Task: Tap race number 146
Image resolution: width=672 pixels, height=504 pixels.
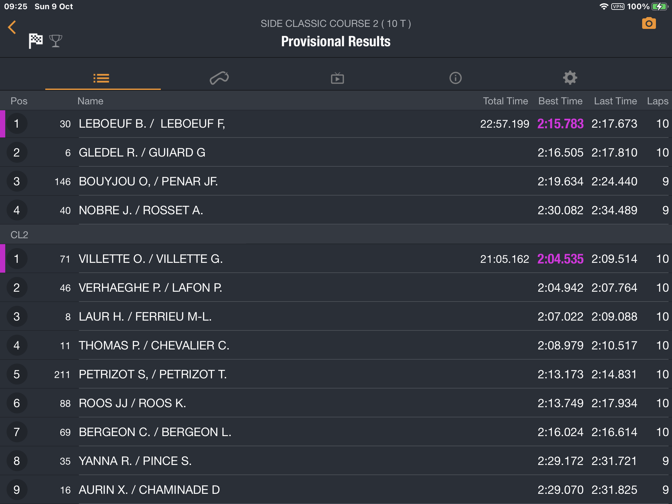Action: click(x=62, y=182)
